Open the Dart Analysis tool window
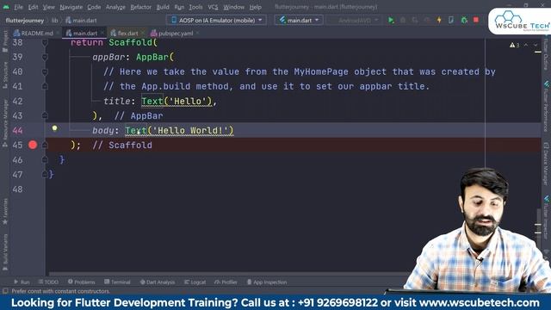The width and height of the screenshot is (551, 310). (x=158, y=282)
